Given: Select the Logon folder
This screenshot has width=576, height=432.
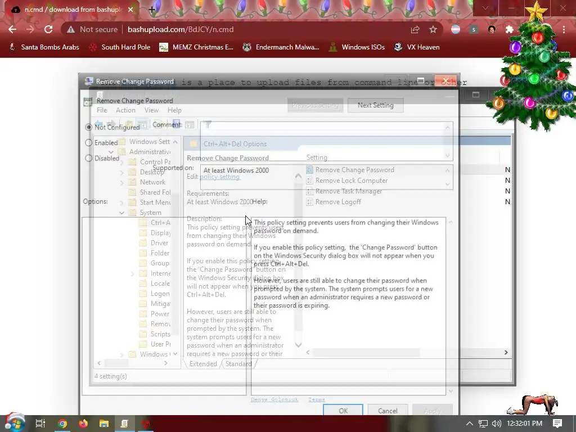Looking at the screenshot, I should coord(155,294).
